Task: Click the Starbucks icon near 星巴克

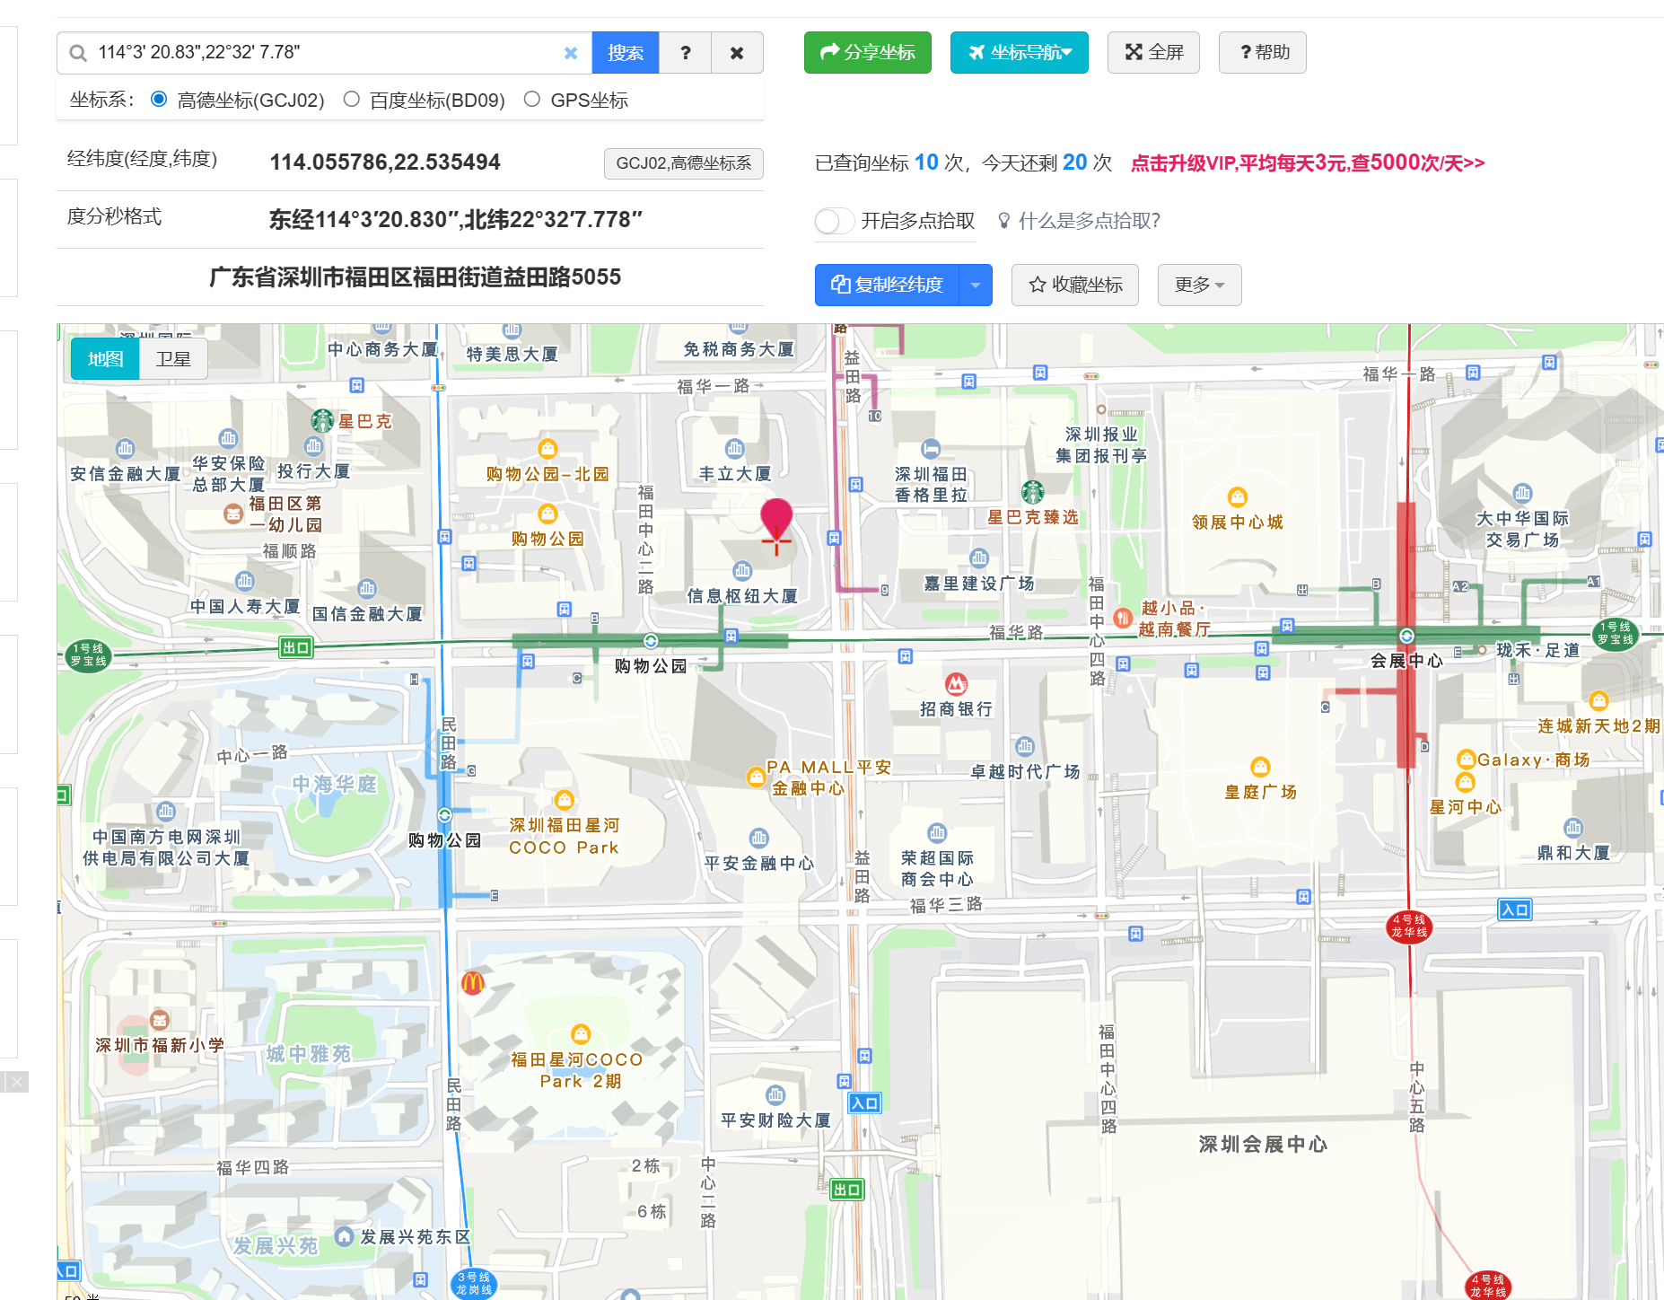Action: click(x=322, y=420)
